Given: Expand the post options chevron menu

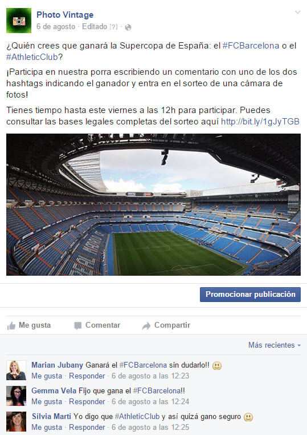Looking at the screenshot, I should [297, 12].
